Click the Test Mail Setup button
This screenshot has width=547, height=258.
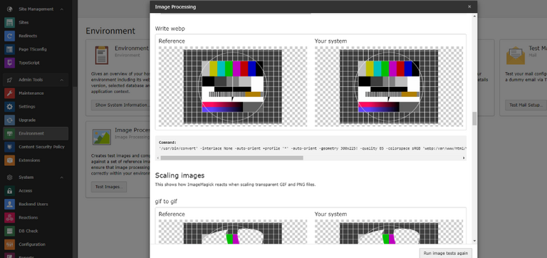pyautogui.click(x=526, y=105)
